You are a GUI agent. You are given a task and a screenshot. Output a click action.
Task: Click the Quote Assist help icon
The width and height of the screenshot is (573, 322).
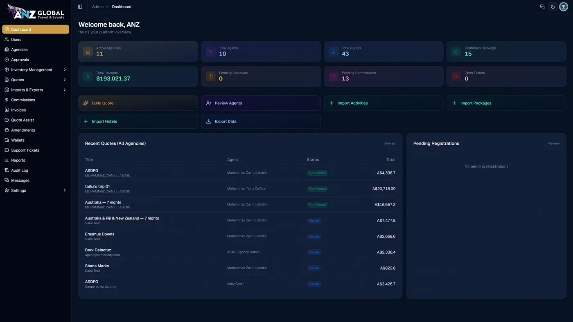(7, 120)
